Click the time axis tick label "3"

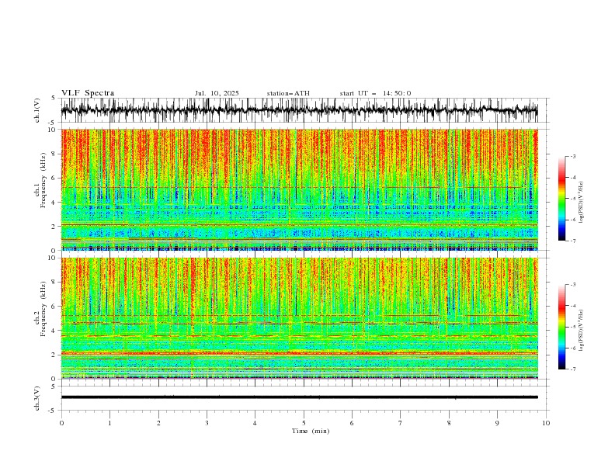click(207, 423)
